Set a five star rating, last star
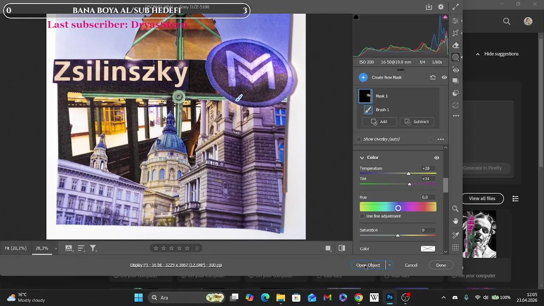 point(187,248)
